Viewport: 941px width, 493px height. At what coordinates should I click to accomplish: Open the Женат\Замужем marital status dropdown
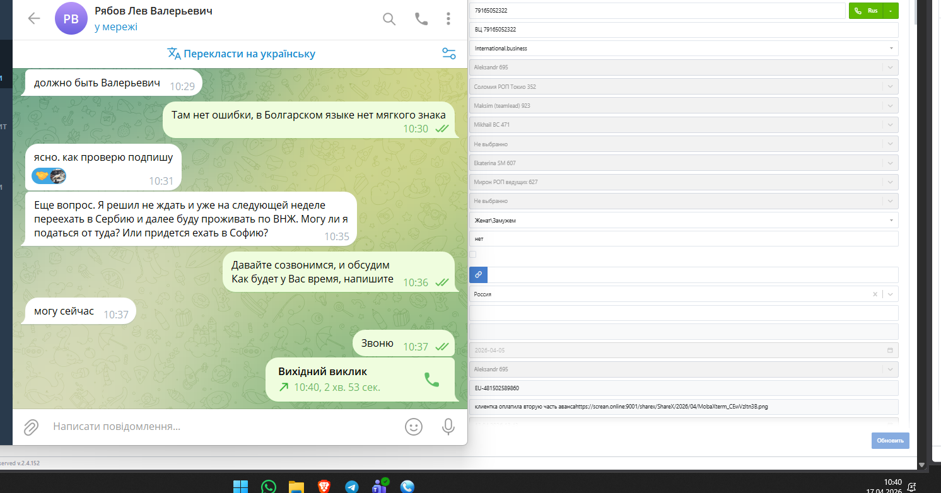click(684, 220)
